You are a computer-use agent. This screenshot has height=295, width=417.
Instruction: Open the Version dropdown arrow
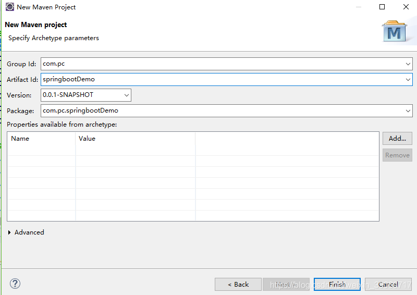click(126, 95)
